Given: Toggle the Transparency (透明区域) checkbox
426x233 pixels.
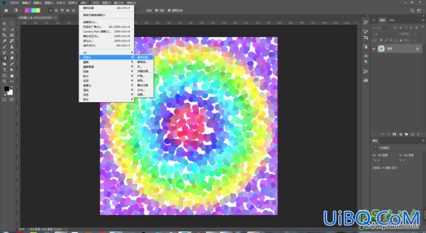Looking at the screenshot, I should click(x=169, y=11).
